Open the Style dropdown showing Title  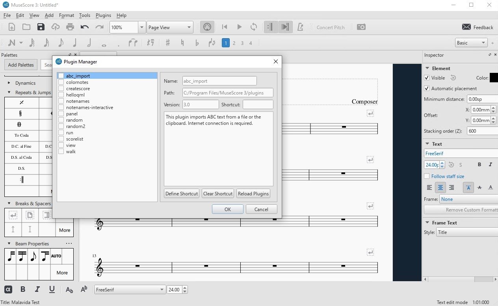tap(467, 232)
